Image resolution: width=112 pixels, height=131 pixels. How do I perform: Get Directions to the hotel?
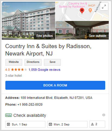click(33, 62)
